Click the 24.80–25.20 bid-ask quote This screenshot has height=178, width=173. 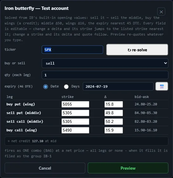[x=146, y=104]
